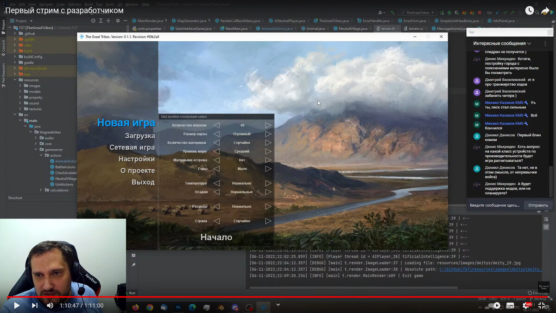Collapse the gameserver folder
The image size is (556, 313).
(35, 149)
